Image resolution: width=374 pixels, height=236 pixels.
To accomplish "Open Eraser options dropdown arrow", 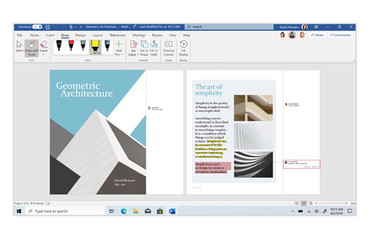I will click(43, 55).
